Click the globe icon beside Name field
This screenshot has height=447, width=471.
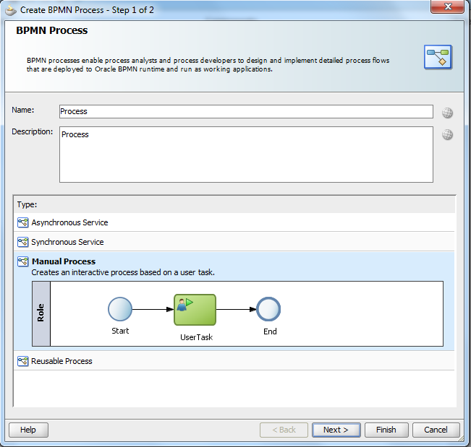[447, 113]
